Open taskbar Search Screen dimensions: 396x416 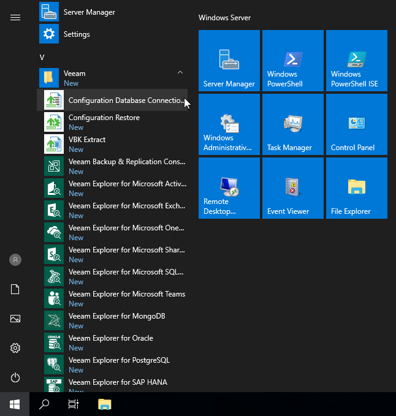[x=44, y=404]
